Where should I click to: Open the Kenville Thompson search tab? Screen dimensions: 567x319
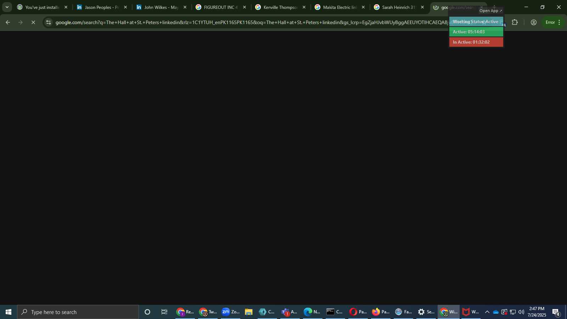coord(276,7)
